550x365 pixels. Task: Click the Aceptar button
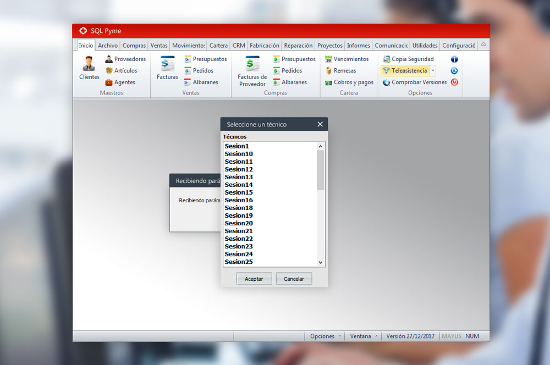[x=254, y=279]
